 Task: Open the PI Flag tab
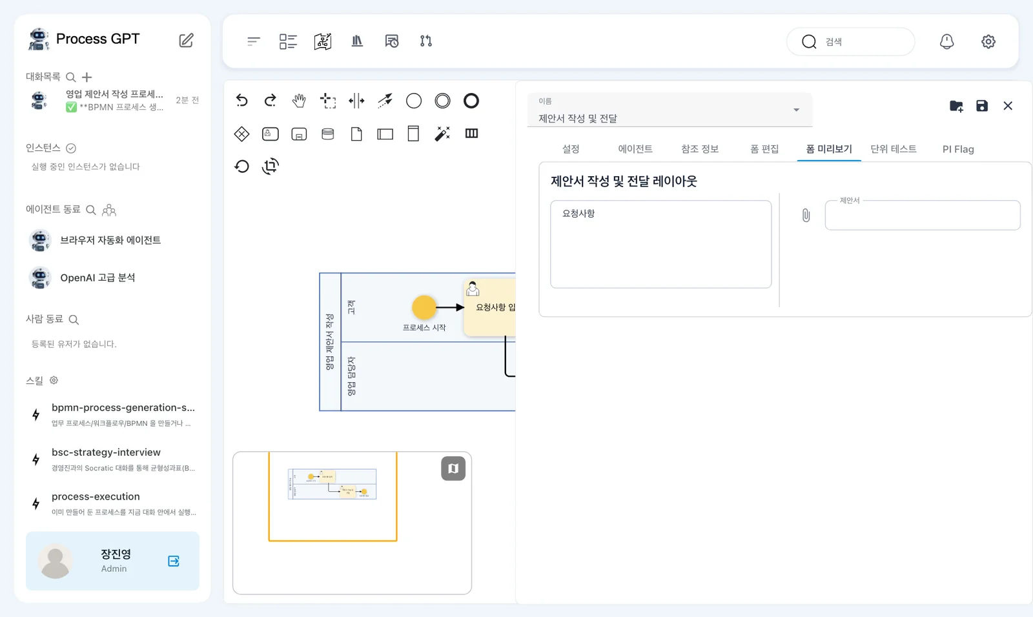pyautogui.click(x=958, y=149)
